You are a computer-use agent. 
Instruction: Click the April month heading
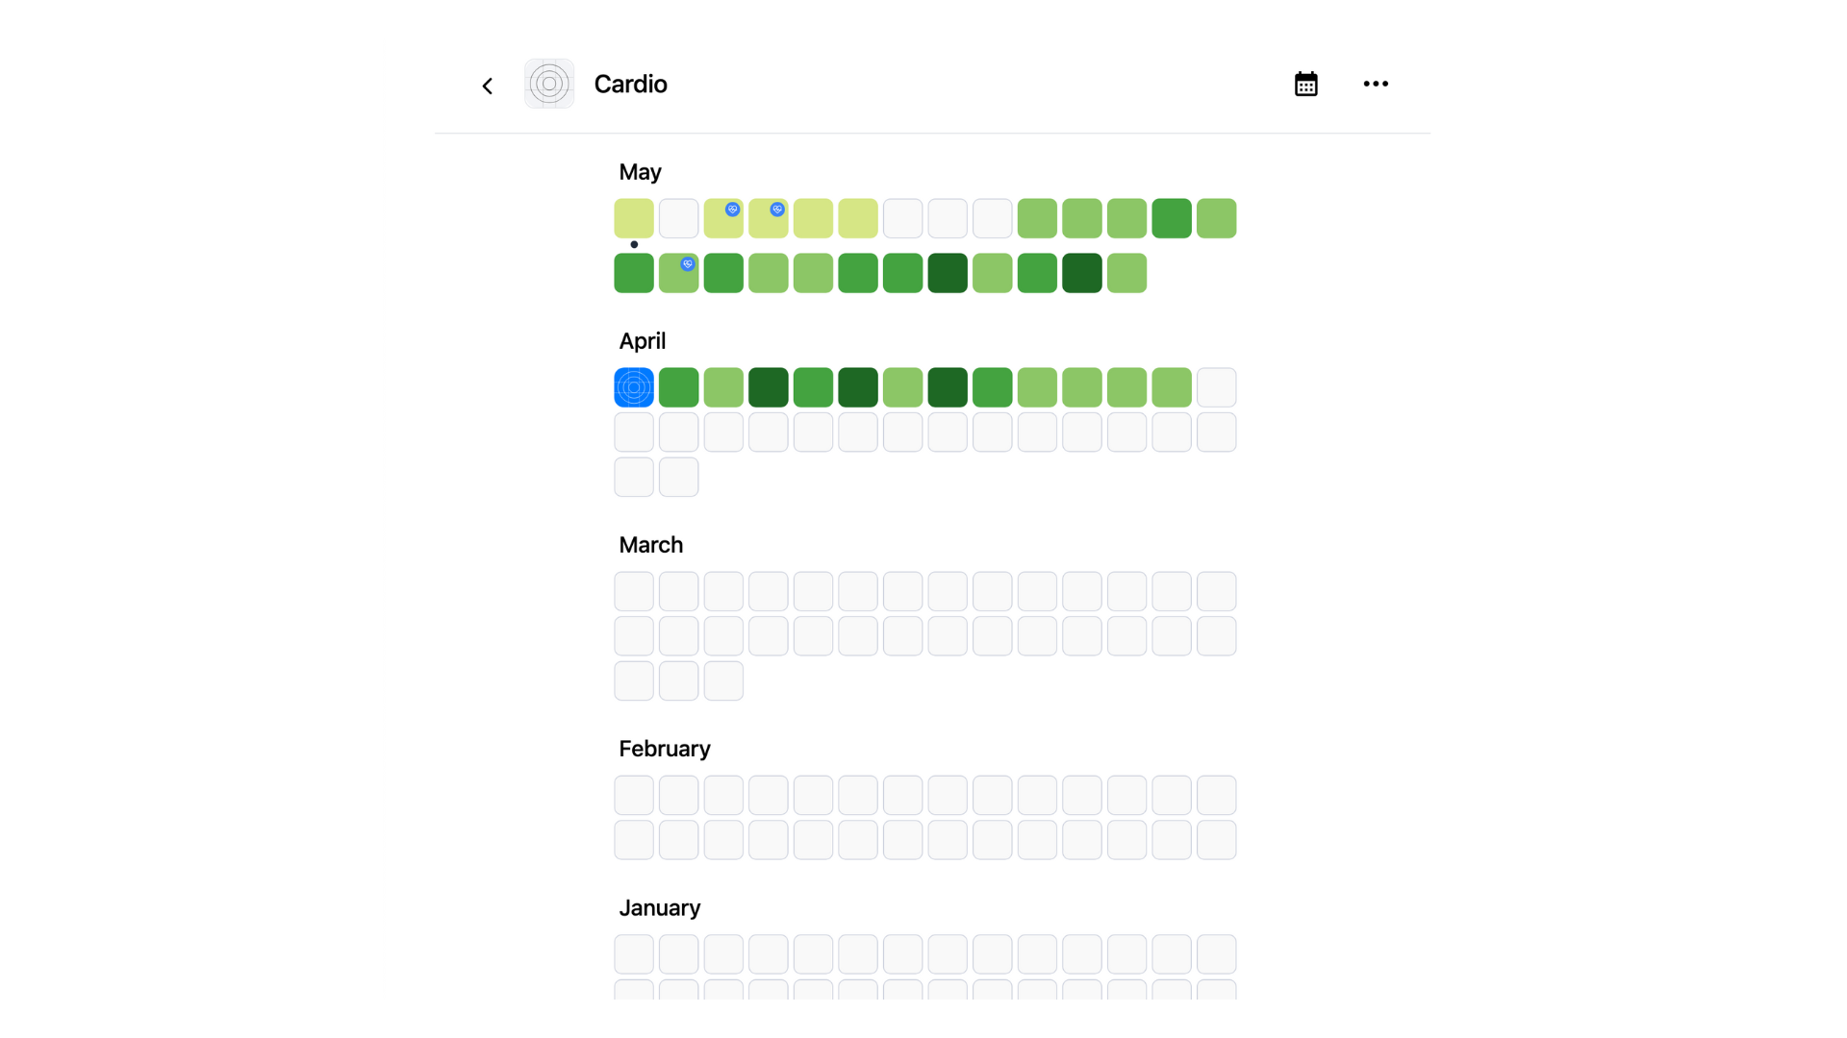click(x=642, y=341)
